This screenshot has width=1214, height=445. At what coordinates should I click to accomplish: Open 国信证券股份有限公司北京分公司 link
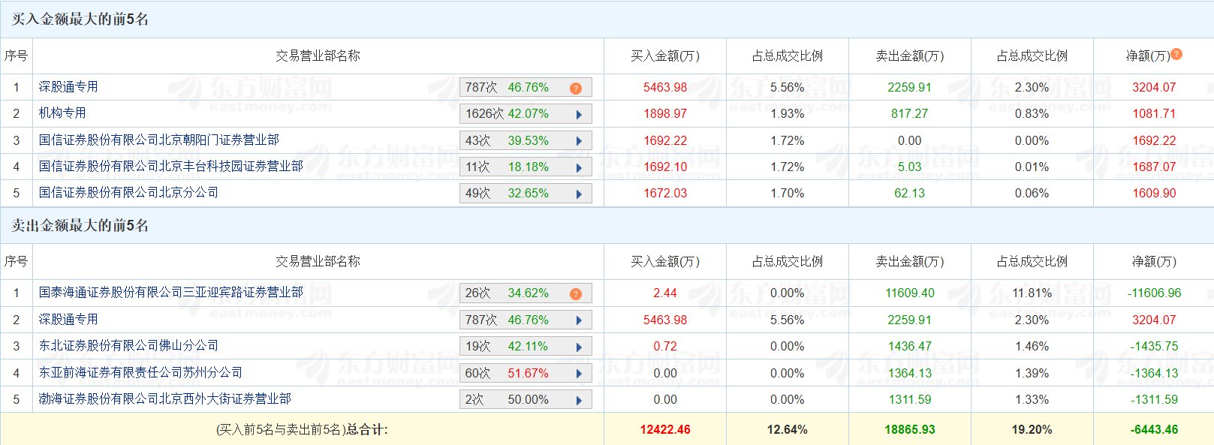128,193
